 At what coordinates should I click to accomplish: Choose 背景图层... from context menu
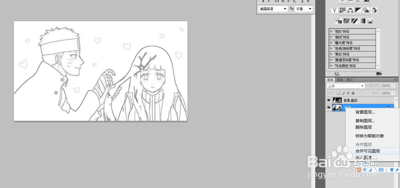[365, 112]
